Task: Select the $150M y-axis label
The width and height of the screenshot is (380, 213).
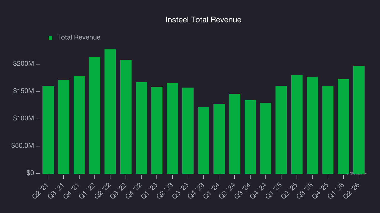Action: coord(23,91)
